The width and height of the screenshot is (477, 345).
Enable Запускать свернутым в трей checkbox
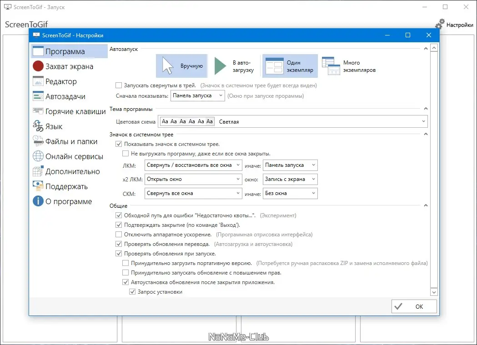[x=119, y=85]
